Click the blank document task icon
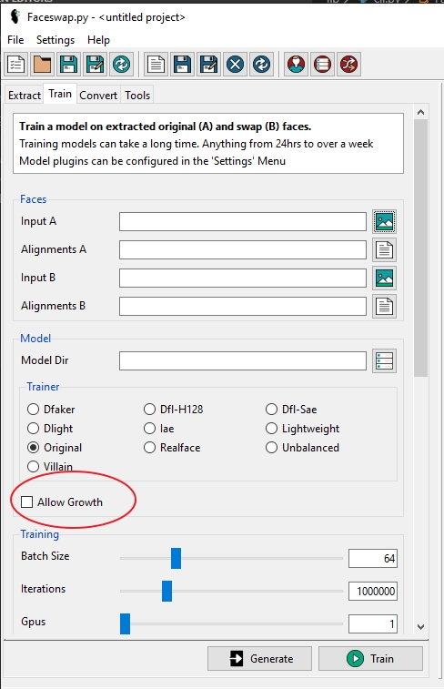 tap(156, 65)
